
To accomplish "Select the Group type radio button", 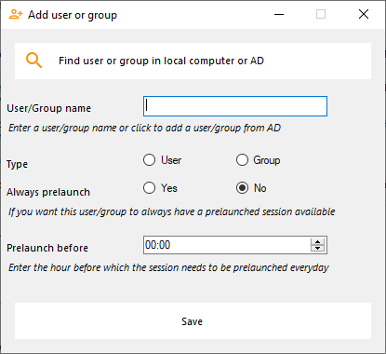I will point(242,160).
